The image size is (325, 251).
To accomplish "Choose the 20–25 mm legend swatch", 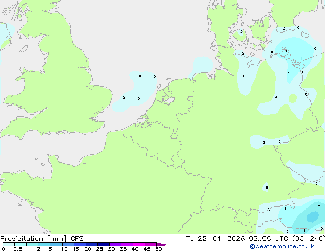I will coord(92,244).
